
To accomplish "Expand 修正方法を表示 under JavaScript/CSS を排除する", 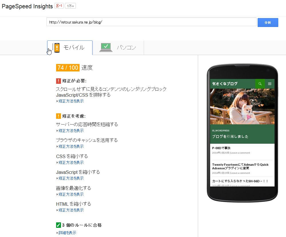I will [x=71, y=101].
